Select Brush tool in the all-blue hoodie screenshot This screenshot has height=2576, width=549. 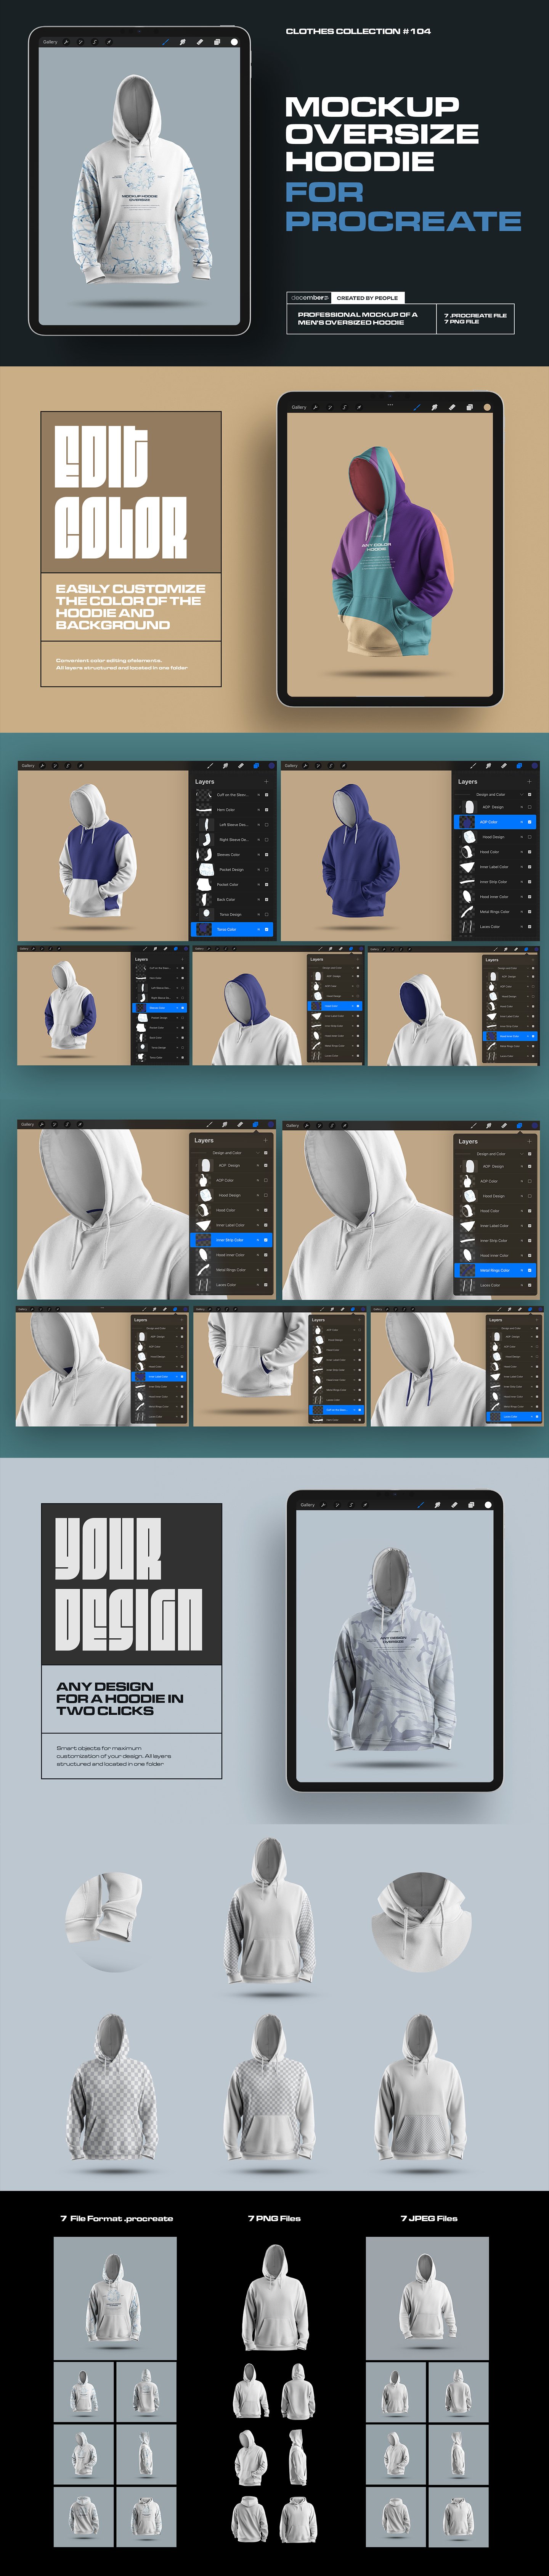click(x=473, y=766)
